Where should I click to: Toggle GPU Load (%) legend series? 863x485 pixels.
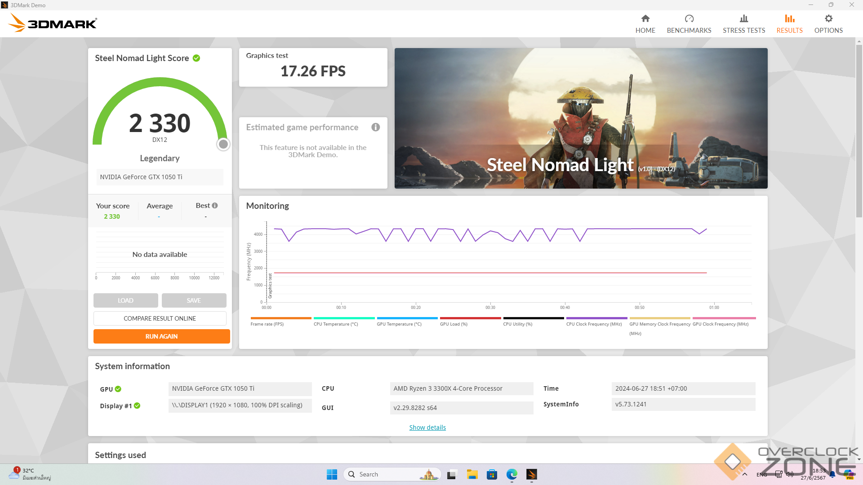tap(453, 324)
